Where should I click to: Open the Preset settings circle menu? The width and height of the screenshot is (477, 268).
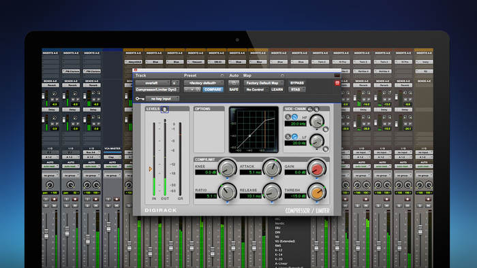[x=221, y=76]
